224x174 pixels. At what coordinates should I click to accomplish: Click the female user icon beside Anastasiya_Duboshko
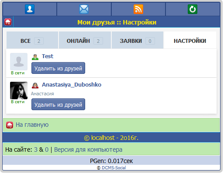coord(35,85)
